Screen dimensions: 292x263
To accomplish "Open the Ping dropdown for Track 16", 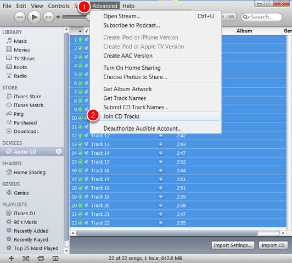I will [x=161, y=170].
